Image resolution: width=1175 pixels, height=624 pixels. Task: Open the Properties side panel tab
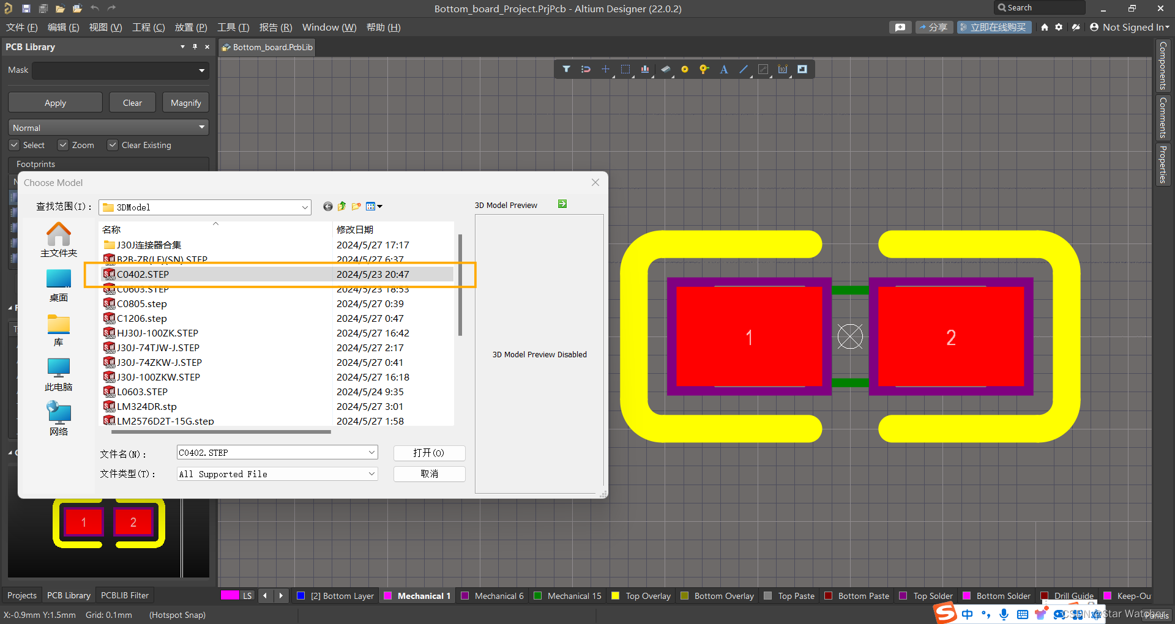[x=1163, y=164]
